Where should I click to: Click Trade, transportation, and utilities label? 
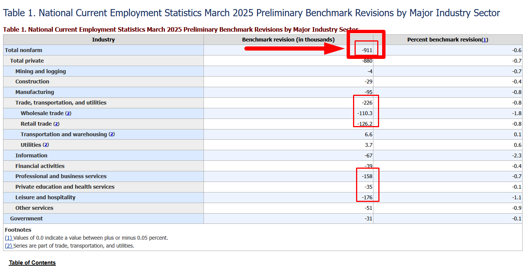[61, 103]
